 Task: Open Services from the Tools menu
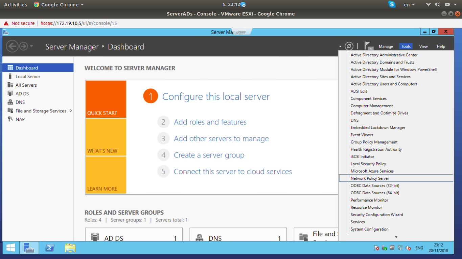pyautogui.click(x=396, y=222)
